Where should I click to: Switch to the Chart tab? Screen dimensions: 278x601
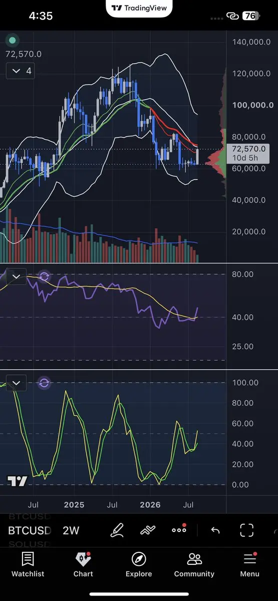click(83, 565)
